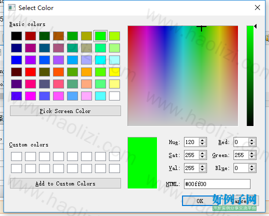Image resolution: width=269 pixels, height=216 pixels.
Task: Decrease the Hue value with down arrow
Action: click(x=202, y=144)
